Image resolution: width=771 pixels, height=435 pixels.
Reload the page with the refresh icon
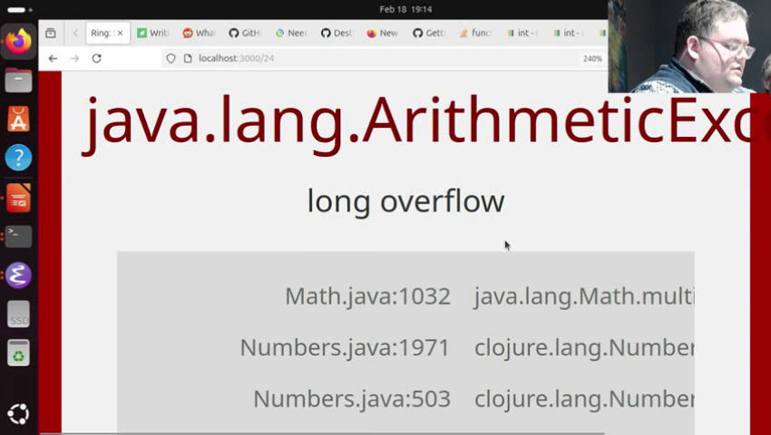click(x=96, y=59)
